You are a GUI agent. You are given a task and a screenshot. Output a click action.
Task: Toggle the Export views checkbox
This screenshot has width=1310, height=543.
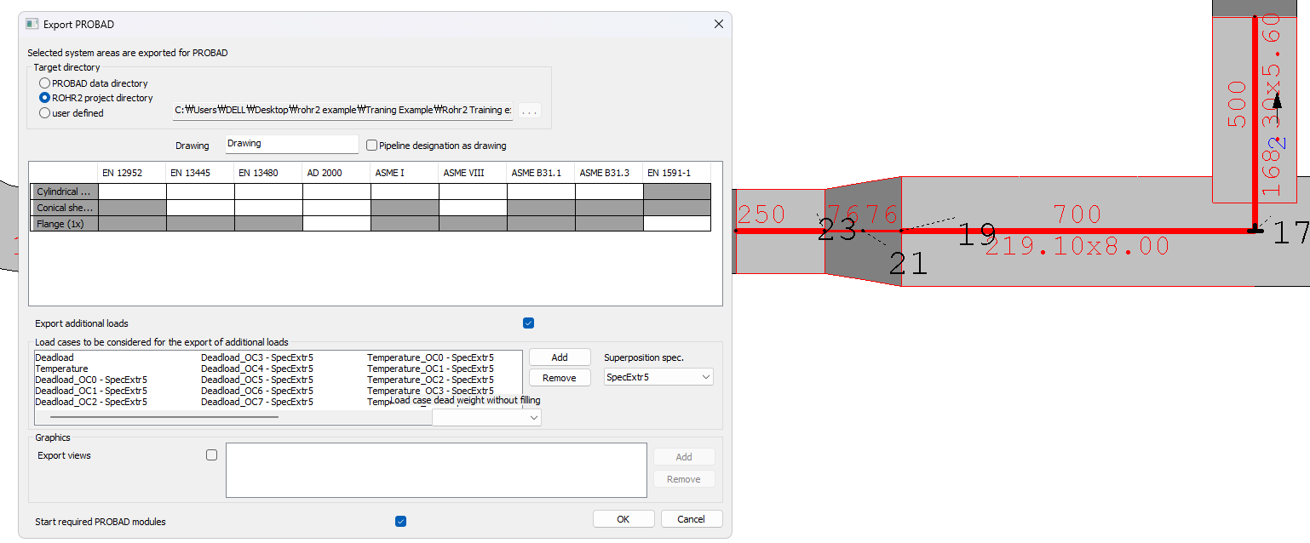pos(212,455)
